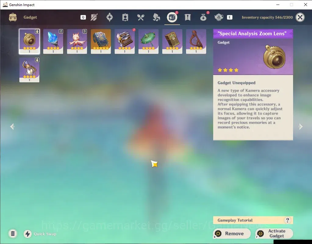312x244 pixels.
Task: Choose the five-star blue book gadget
Action: (101, 41)
